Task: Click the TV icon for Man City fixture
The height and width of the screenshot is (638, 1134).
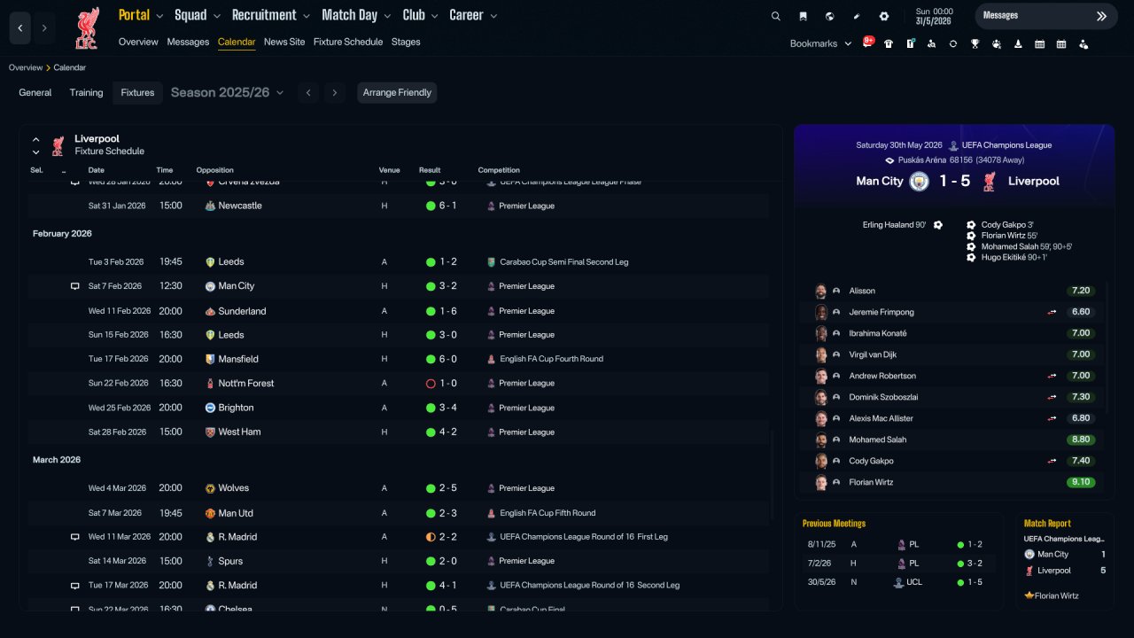Action: tap(75, 286)
